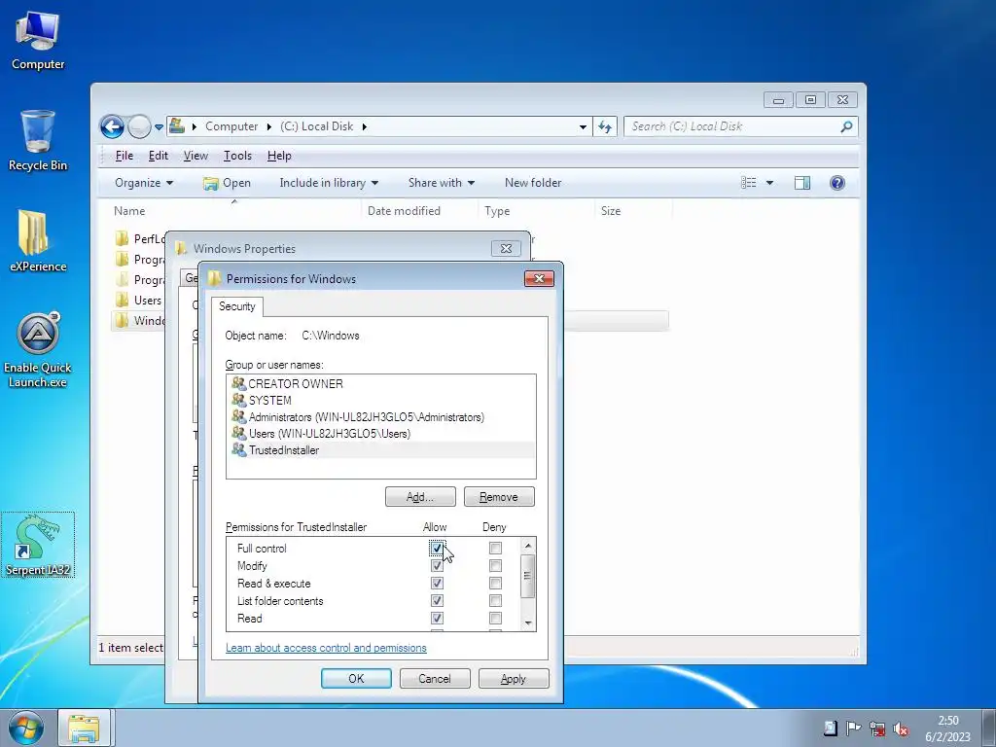Click the muted volume tray icon
This screenshot has width=996, height=747.
[x=900, y=729]
